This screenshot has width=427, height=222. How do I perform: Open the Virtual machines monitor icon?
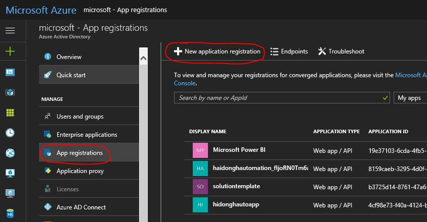pyautogui.click(x=10, y=173)
